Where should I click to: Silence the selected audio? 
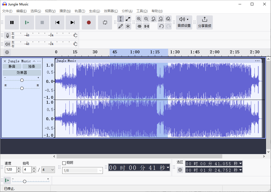click(x=146, y=26)
